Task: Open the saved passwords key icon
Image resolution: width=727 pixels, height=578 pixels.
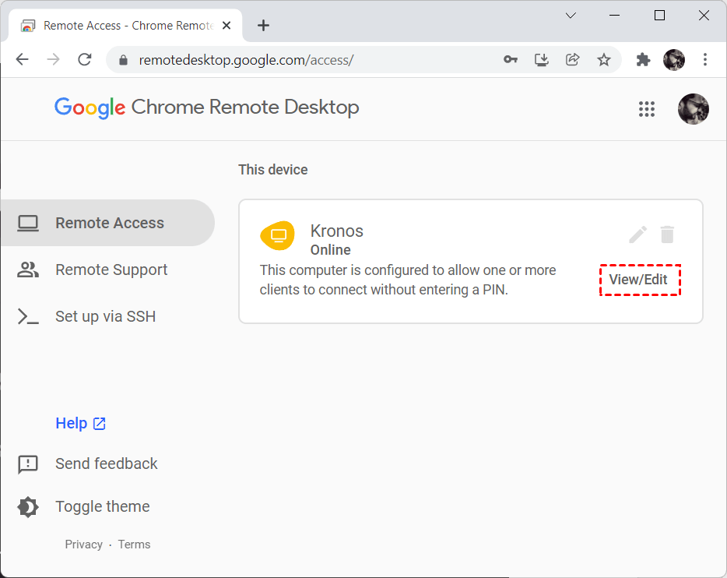Action: tap(511, 60)
